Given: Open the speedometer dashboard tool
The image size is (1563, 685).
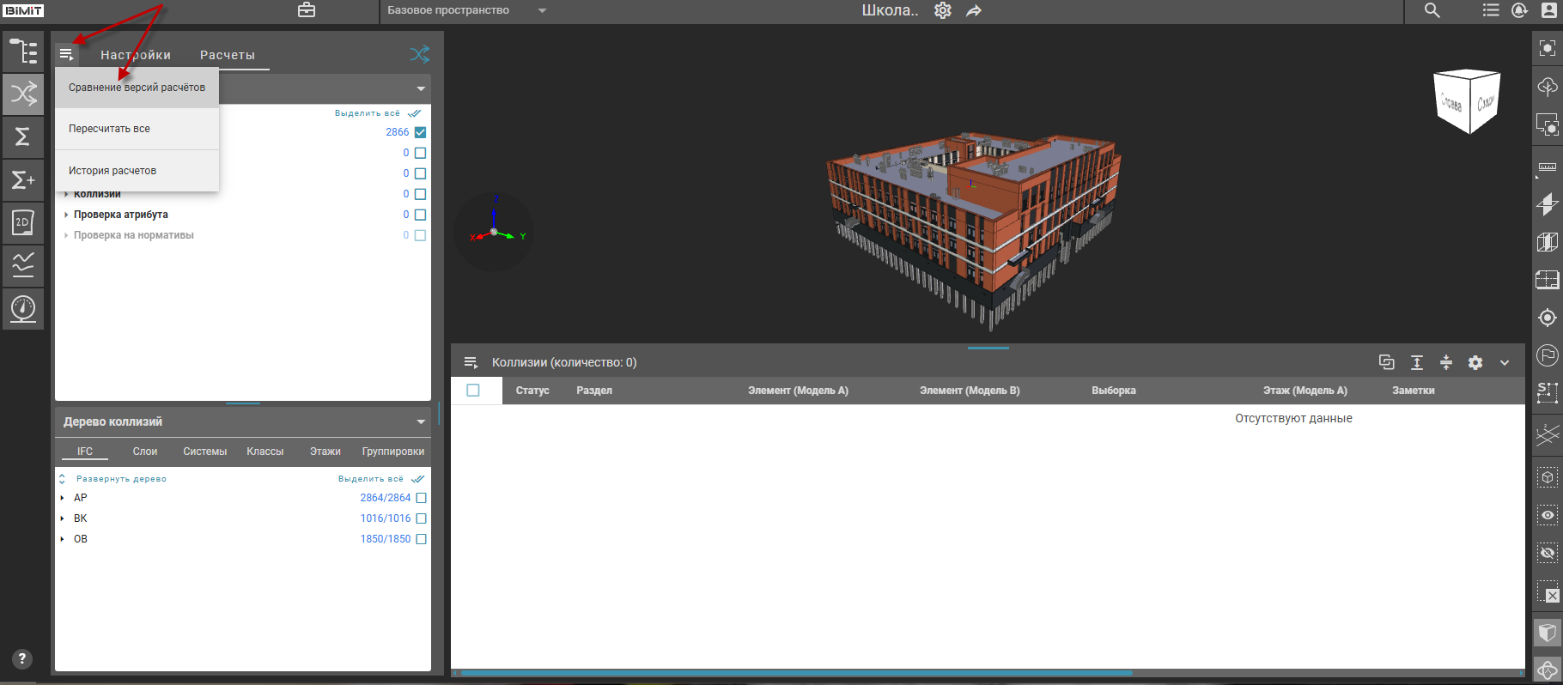Looking at the screenshot, I should tap(23, 308).
